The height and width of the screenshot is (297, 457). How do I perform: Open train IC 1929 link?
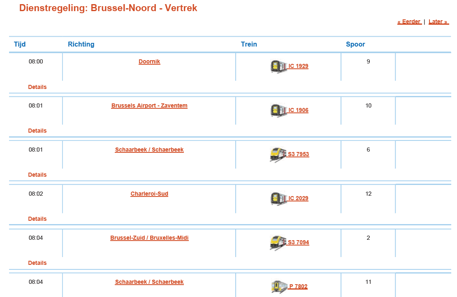pos(298,66)
